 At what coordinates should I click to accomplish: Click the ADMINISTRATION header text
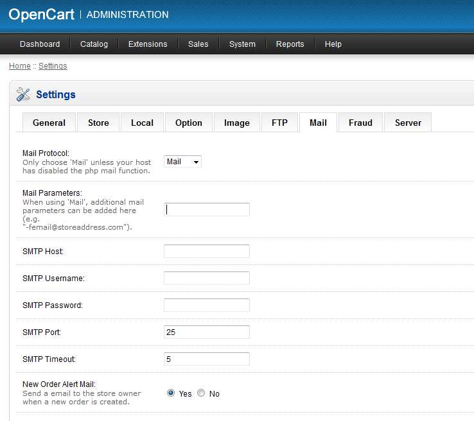click(x=128, y=15)
